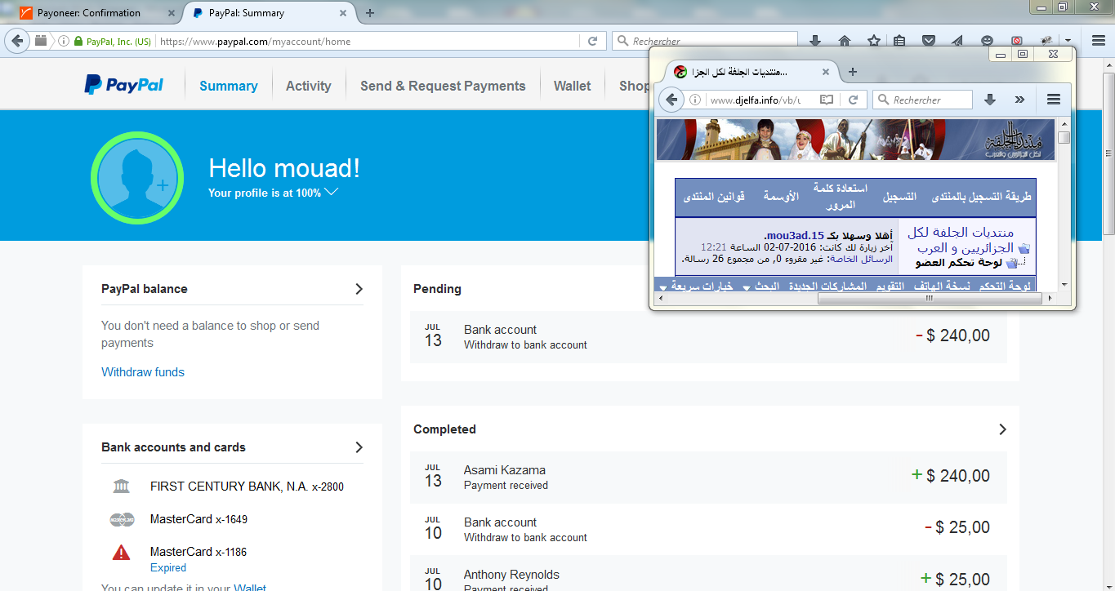This screenshot has width=1115, height=591.
Task: Show overflow toolbar items in djelfa window
Action: coord(1019,100)
